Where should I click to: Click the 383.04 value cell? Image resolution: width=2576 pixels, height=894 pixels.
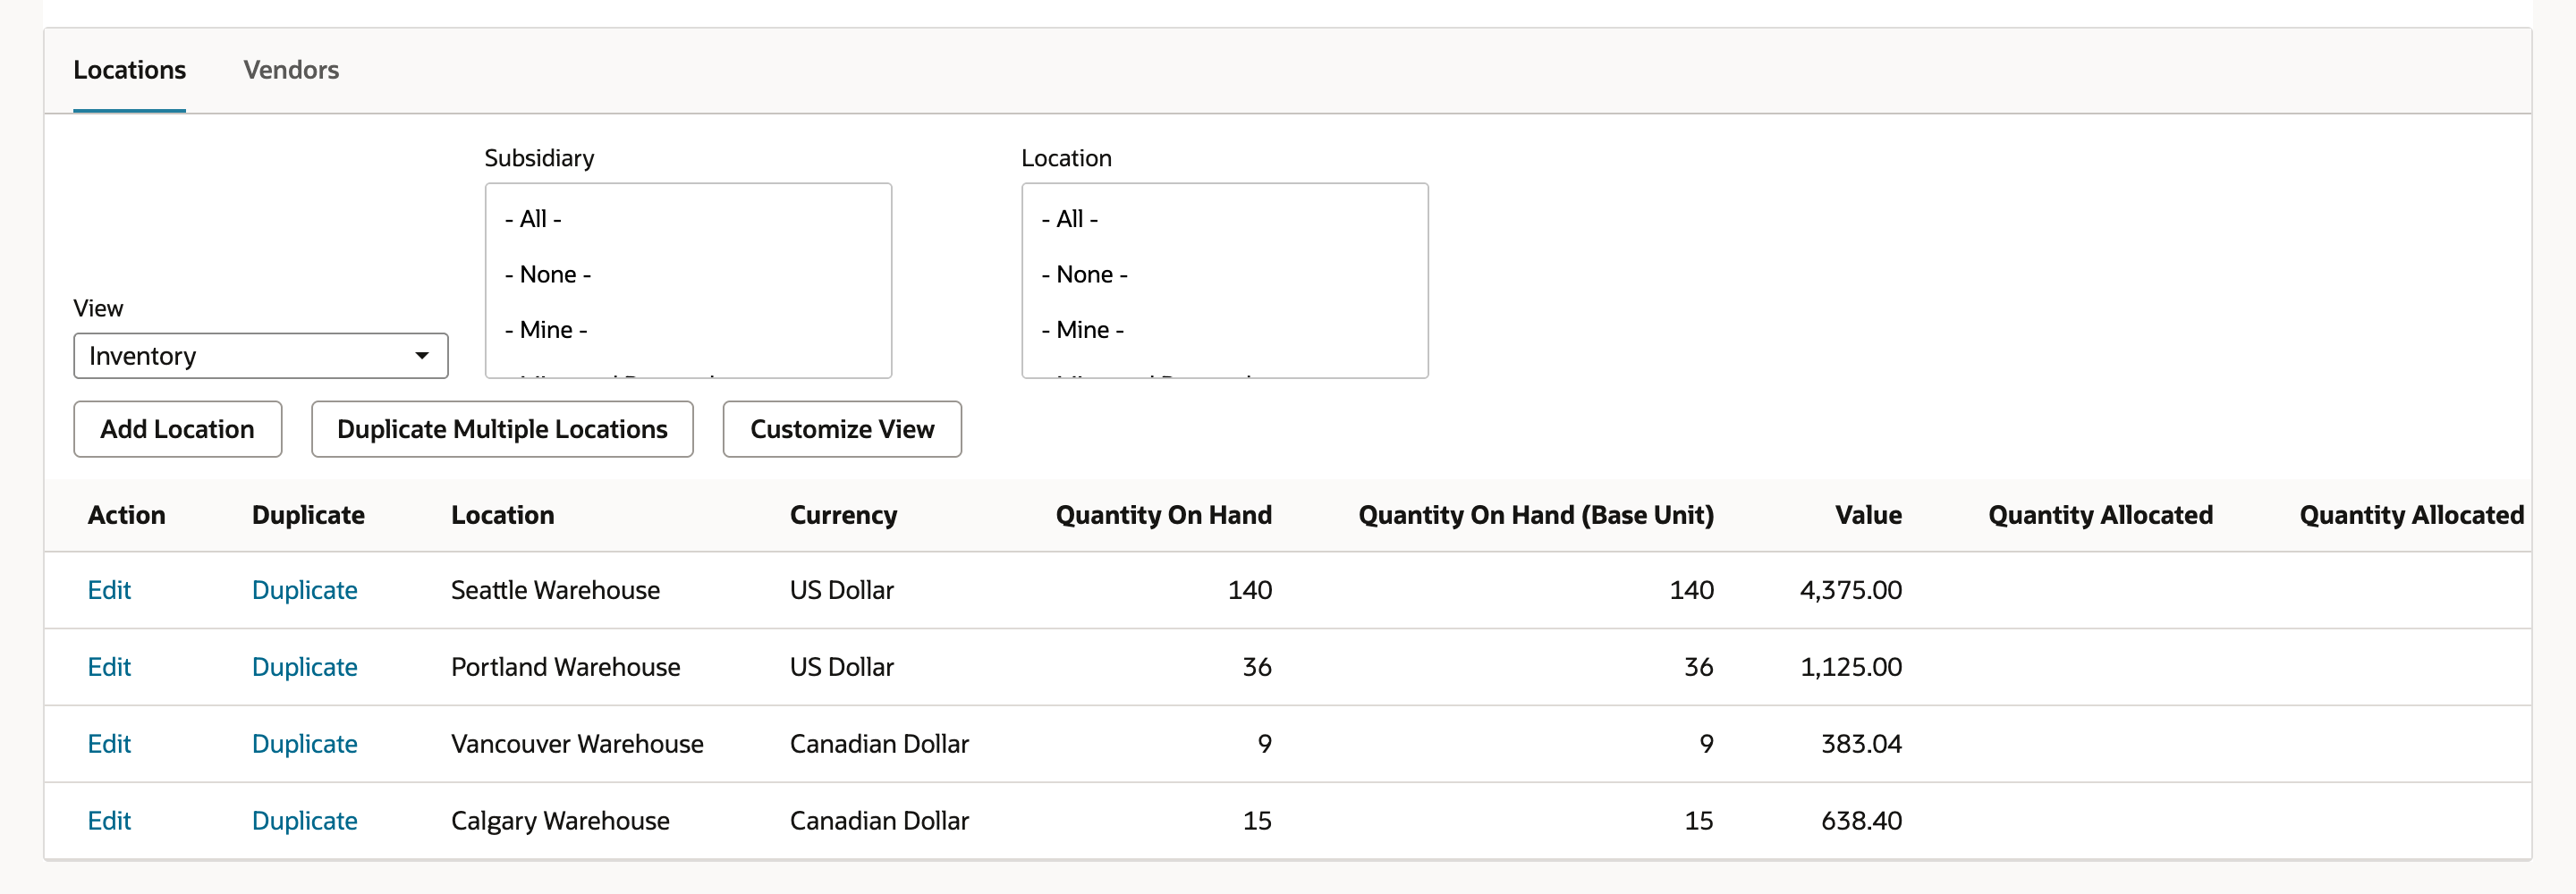1862,744
